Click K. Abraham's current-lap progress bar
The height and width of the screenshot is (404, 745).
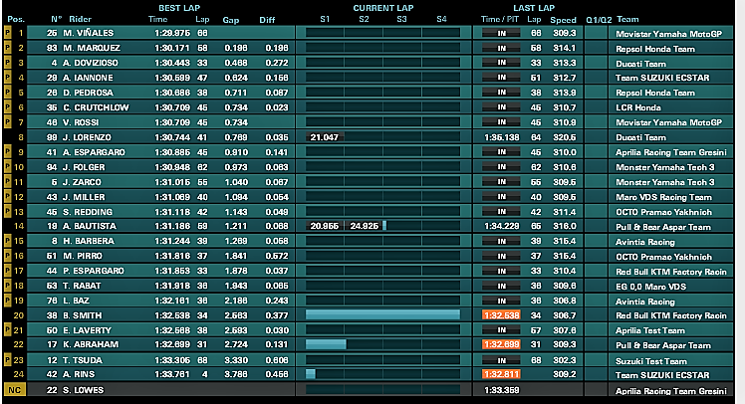click(326, 344)
